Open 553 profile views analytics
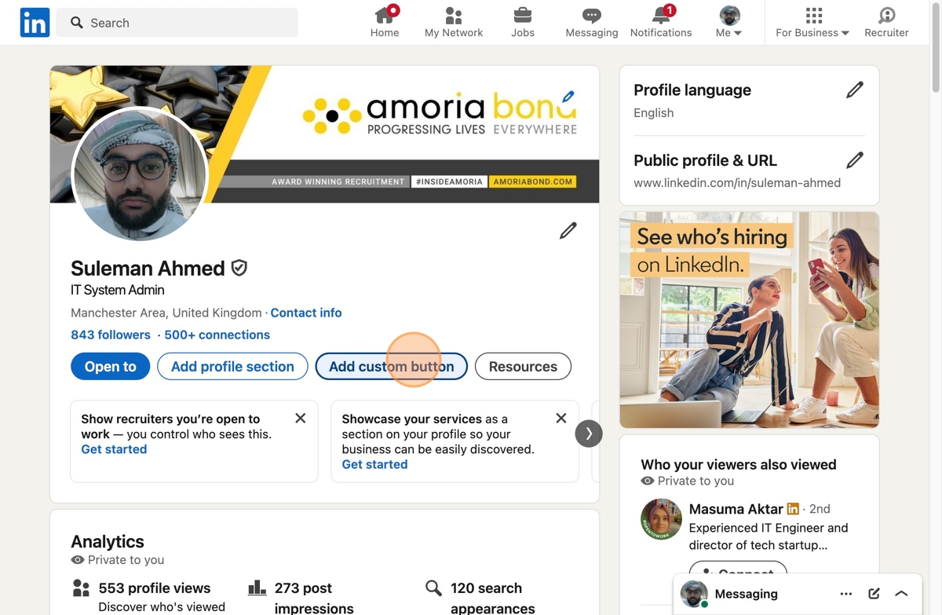Image resolution: width=942 pixels, height=615 pixels. point(155,588)
